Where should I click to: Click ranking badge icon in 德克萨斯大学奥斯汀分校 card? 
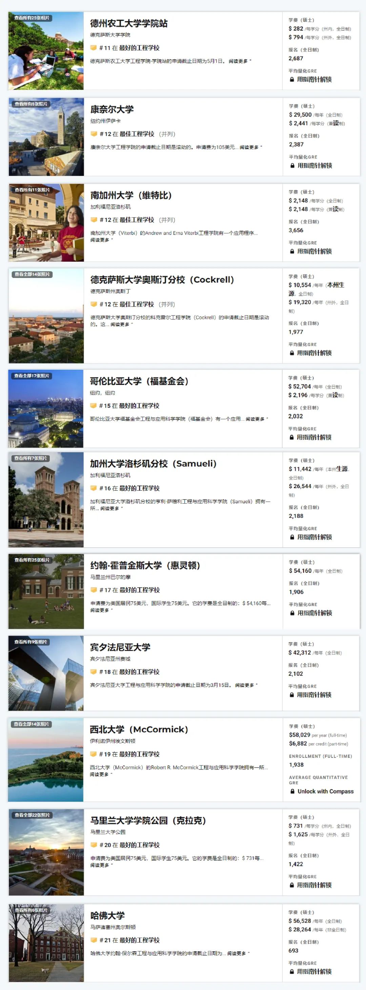coord(94,304)
